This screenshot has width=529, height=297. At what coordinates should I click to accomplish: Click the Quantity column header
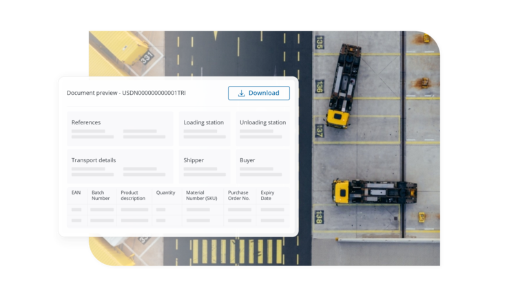coord(165,192)
